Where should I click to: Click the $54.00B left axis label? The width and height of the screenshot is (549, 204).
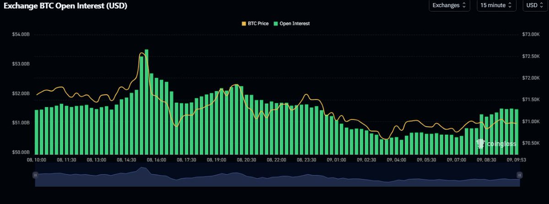tap(21, 35)
